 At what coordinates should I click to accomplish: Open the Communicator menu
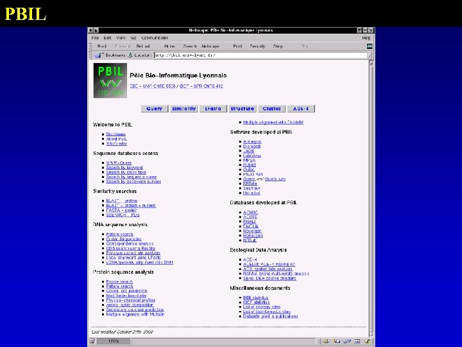155,38
